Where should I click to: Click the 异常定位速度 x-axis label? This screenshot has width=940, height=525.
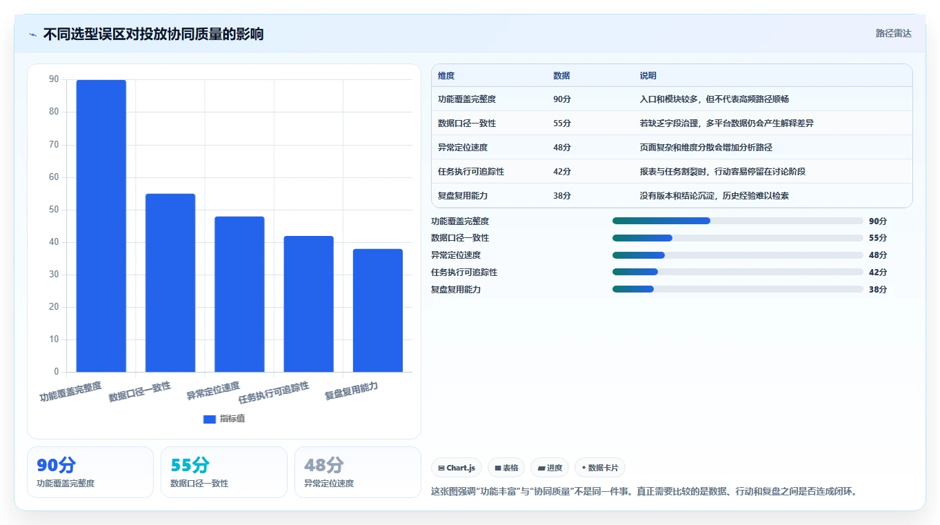[213, 391]
